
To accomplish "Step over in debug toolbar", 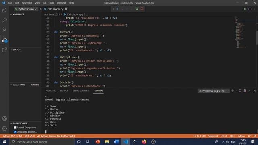I will pos(122,9).
